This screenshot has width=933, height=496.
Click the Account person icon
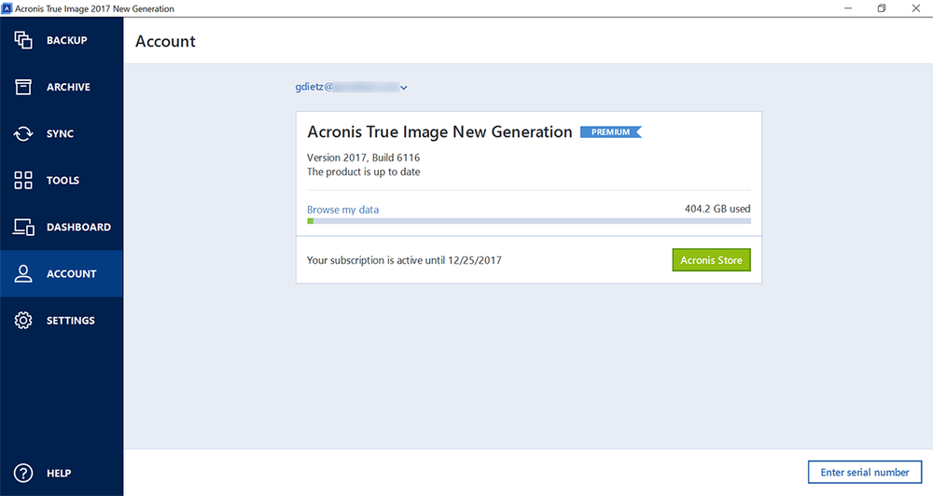pyautogui.click(x=23, y=273)
